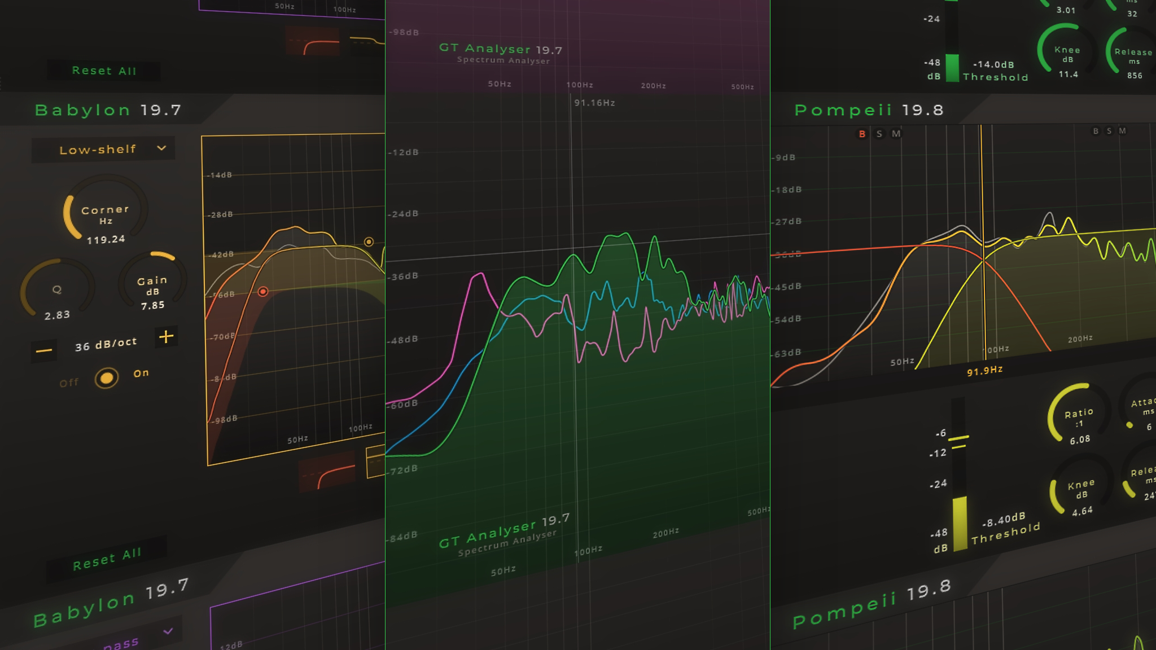Mute band using M beside red B
1156x650 pixels.
pyautogui.click(x=896, y=134)
